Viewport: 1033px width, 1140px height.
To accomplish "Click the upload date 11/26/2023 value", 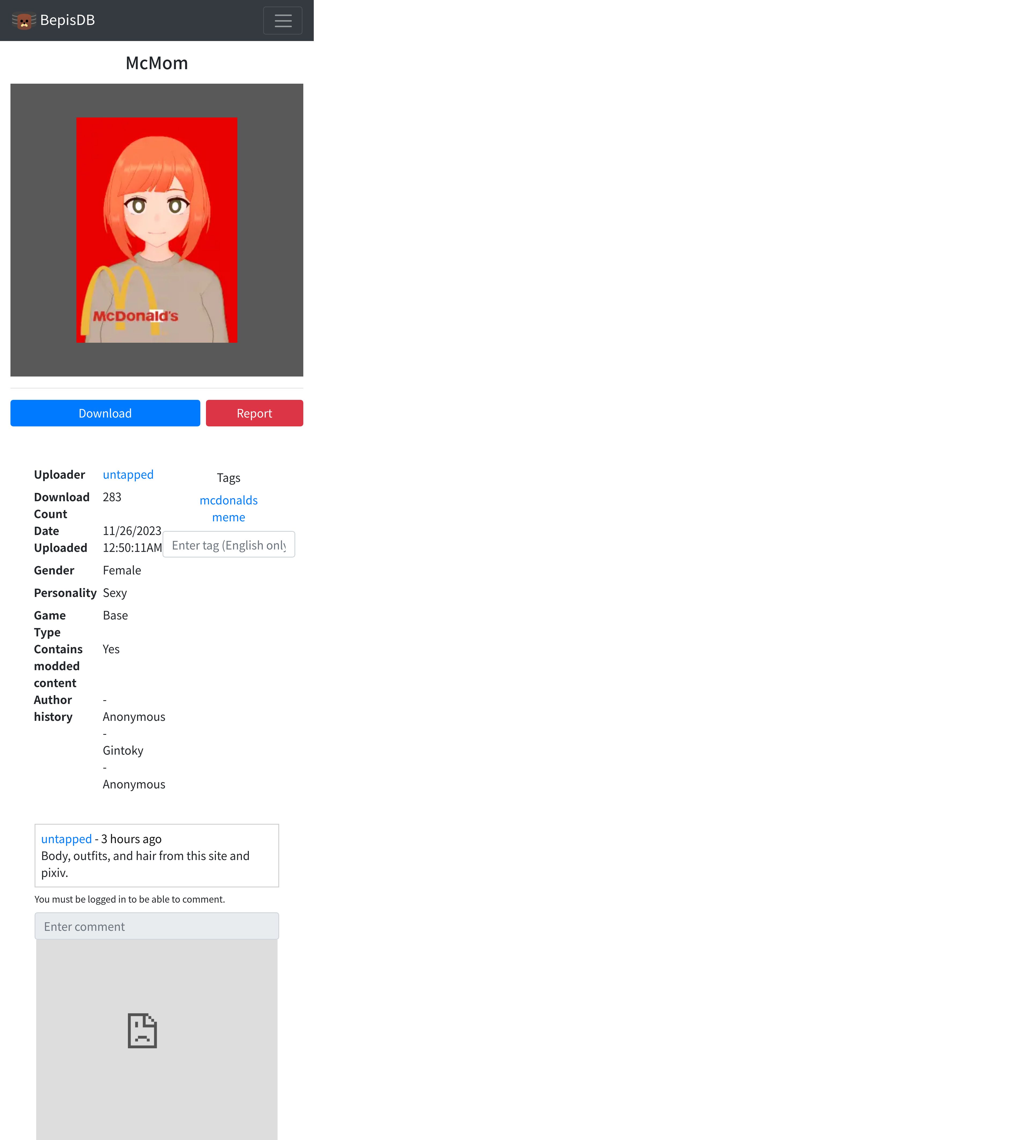I will coord(132,531).
